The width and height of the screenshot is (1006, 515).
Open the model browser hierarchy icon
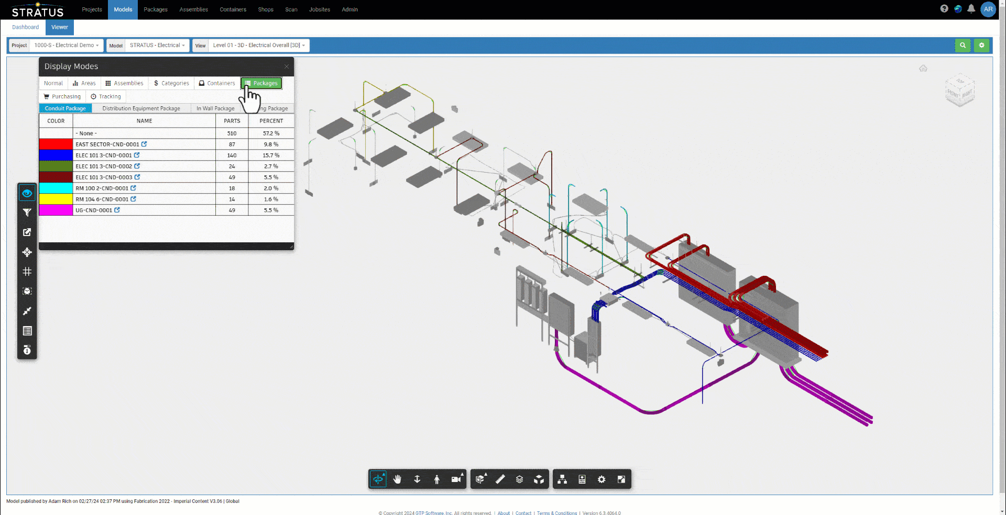(x=562, y=479)
